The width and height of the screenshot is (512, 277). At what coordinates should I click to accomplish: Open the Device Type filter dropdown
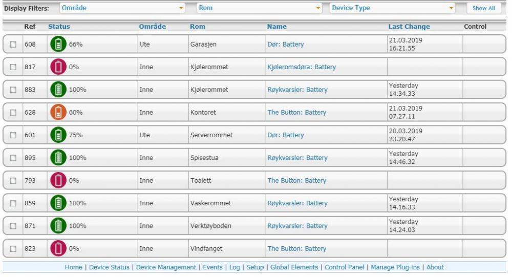pos(393,9)
